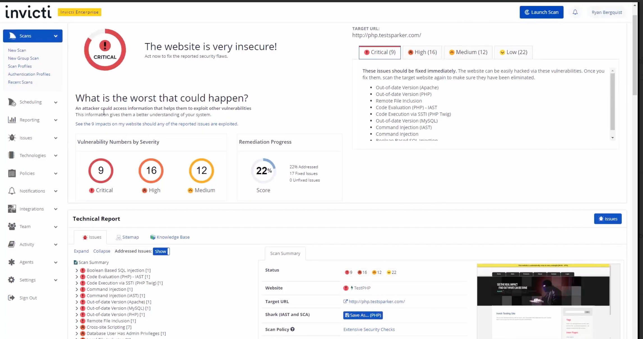Screen dimensions: 643x339
Task: Select the Notifications bell icon in sidebar
Action: click(x=12, y=191)
